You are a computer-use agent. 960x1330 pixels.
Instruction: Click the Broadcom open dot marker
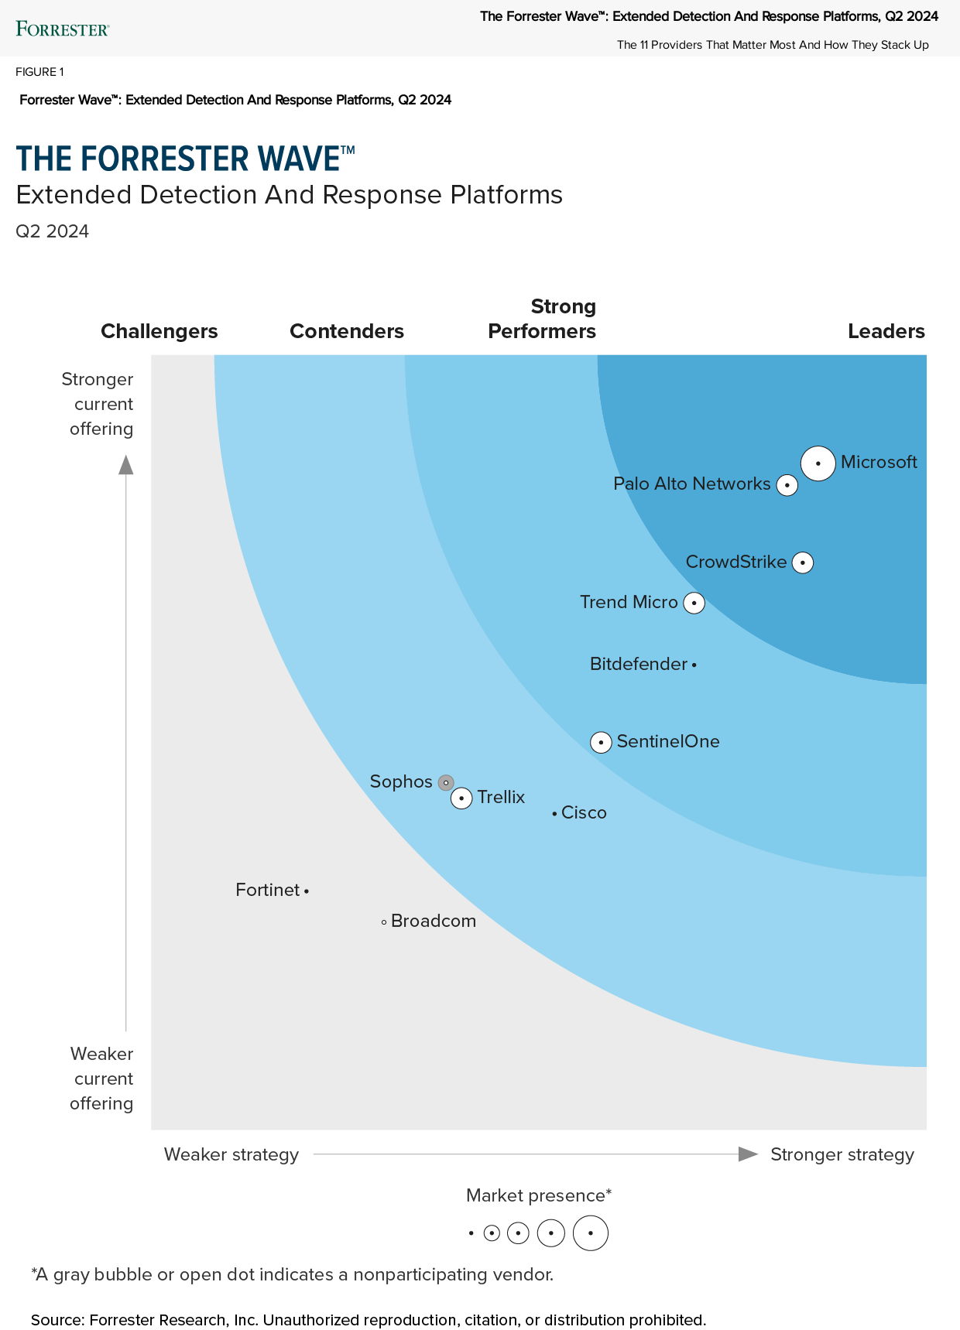384,921
